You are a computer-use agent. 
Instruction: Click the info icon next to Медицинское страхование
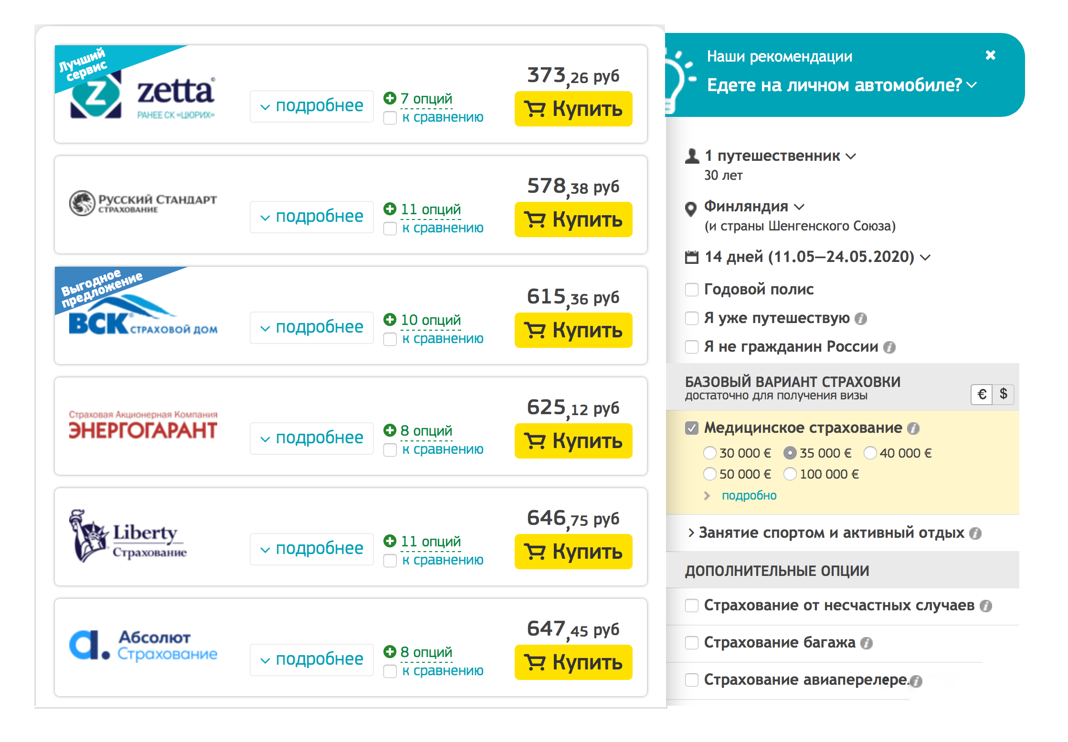point(913,428)
